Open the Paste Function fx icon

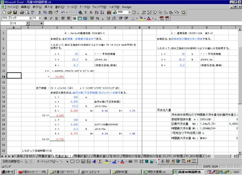(x=91, y=12)
